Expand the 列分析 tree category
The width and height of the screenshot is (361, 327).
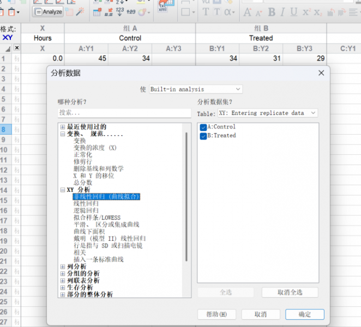[x=63, y=267]
